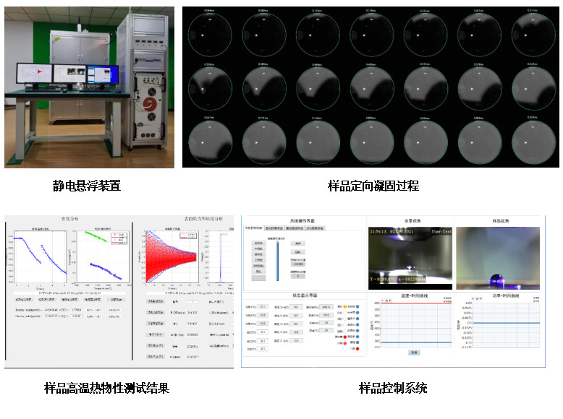Click the 样品视角 droplet camera image

coord(498,257)
